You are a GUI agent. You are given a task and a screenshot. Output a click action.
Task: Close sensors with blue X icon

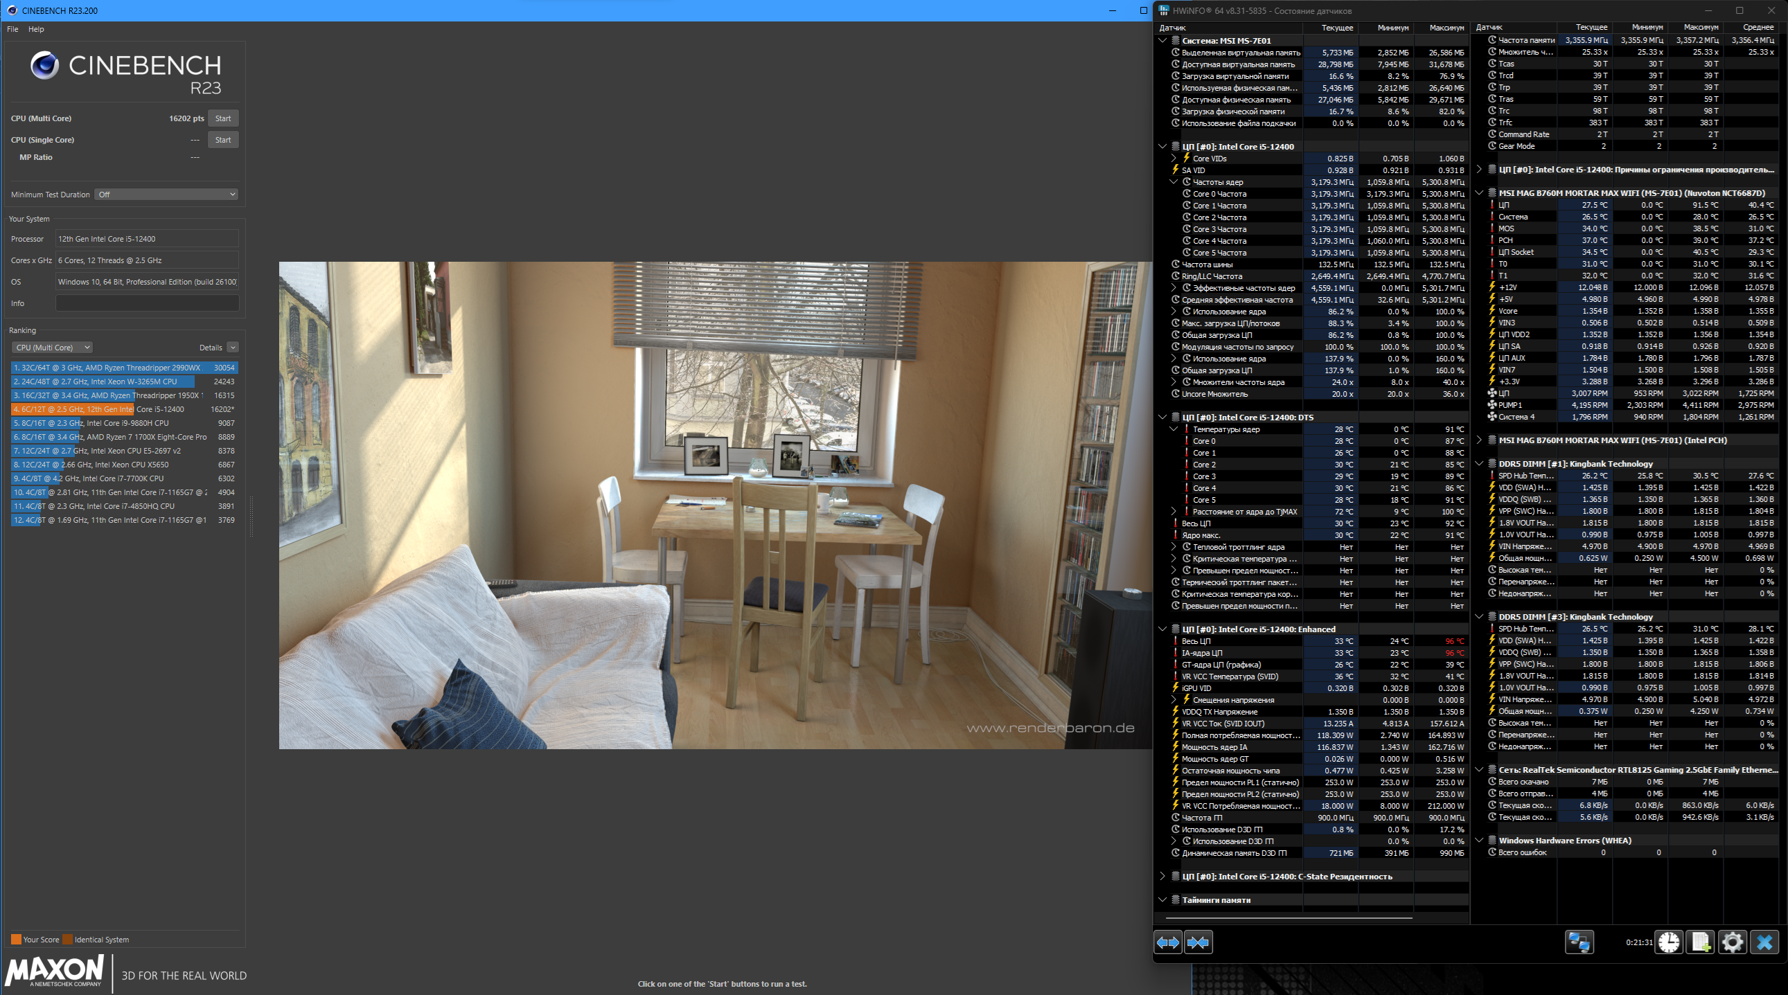pos(1764,942)
